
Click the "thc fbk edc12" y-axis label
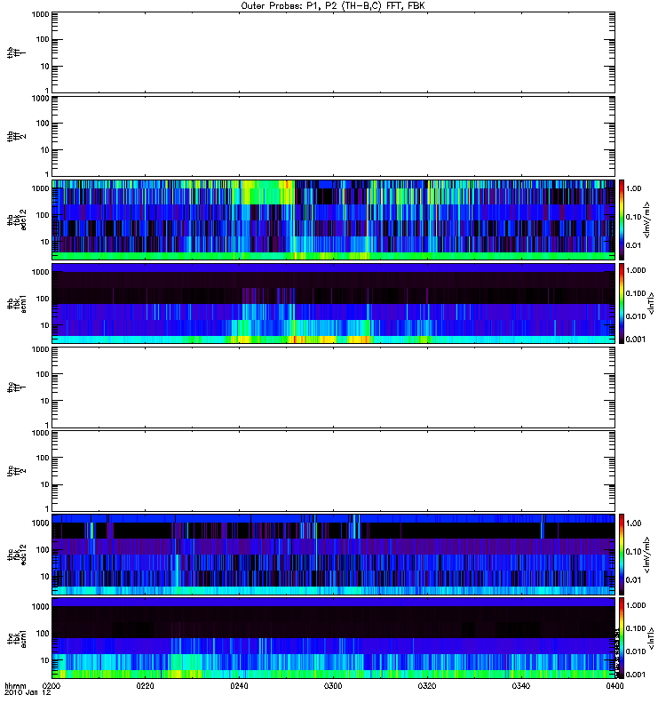[x=16, y=555]
